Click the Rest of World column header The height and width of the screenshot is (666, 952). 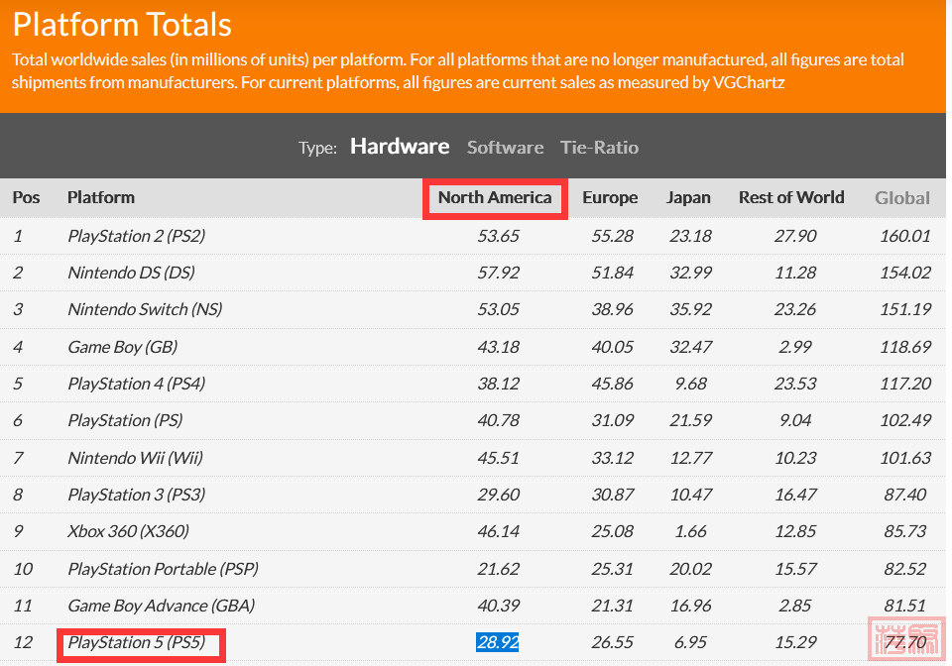click(x=790, y=197)
